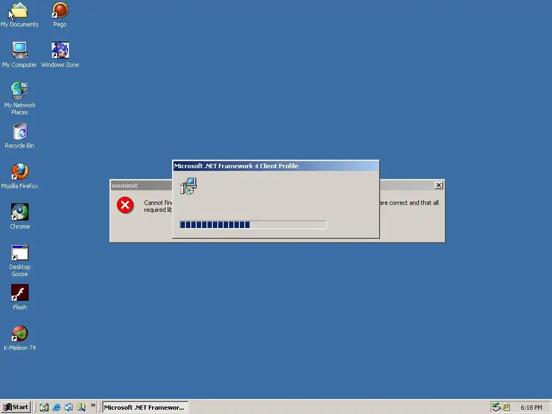552x414 pixels.
Task: Open the My Documents desktop icon
Action: 19,15
